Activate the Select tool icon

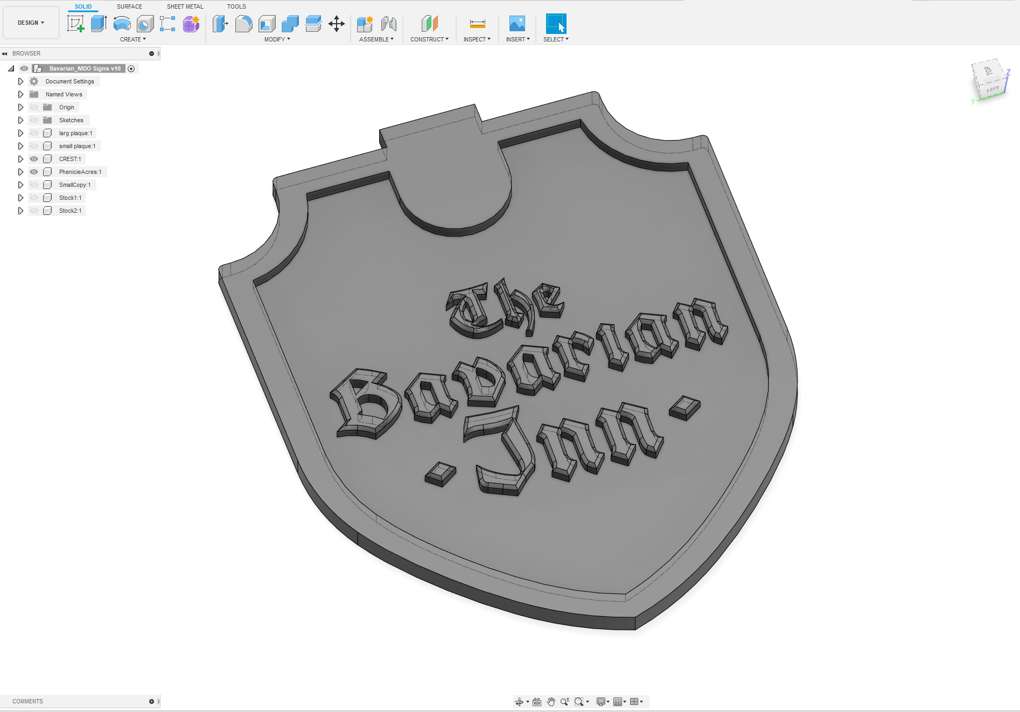coord(556,24)
